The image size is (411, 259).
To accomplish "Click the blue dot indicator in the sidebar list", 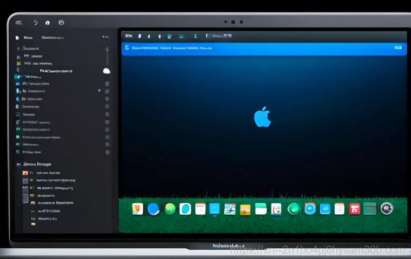I will [100, 90].
